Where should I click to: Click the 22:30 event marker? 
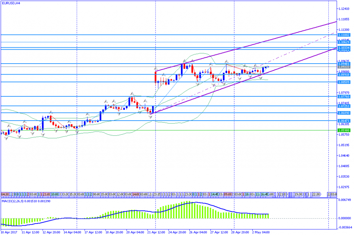click(x=316, y=194)
